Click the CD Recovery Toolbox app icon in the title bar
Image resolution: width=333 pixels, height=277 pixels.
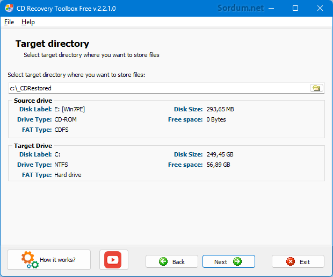9,8
